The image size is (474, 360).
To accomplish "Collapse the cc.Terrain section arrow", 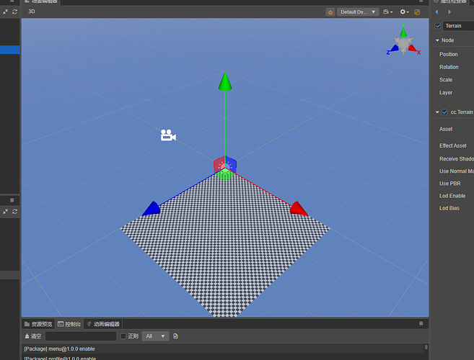I will 437,112.
